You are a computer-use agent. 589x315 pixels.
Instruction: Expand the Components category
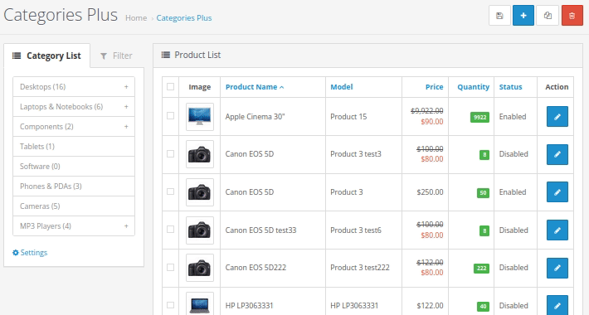[126, 127]
